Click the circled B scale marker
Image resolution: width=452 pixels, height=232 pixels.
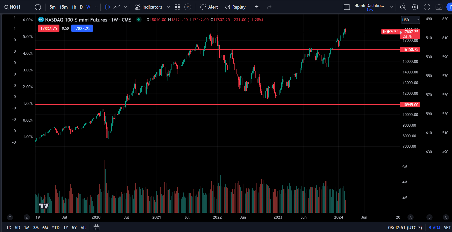(x=429, y=217)
